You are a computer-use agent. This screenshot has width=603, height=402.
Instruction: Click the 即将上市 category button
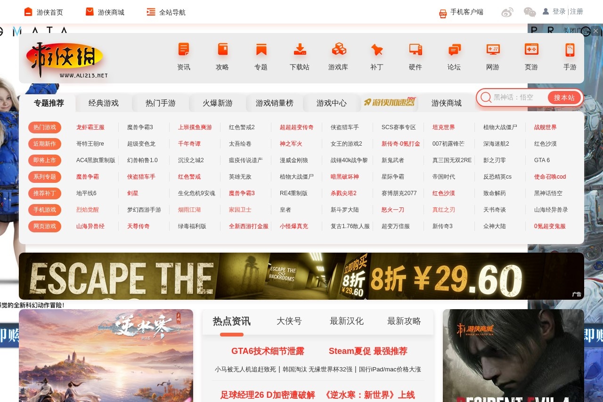[x=45, y=160]
